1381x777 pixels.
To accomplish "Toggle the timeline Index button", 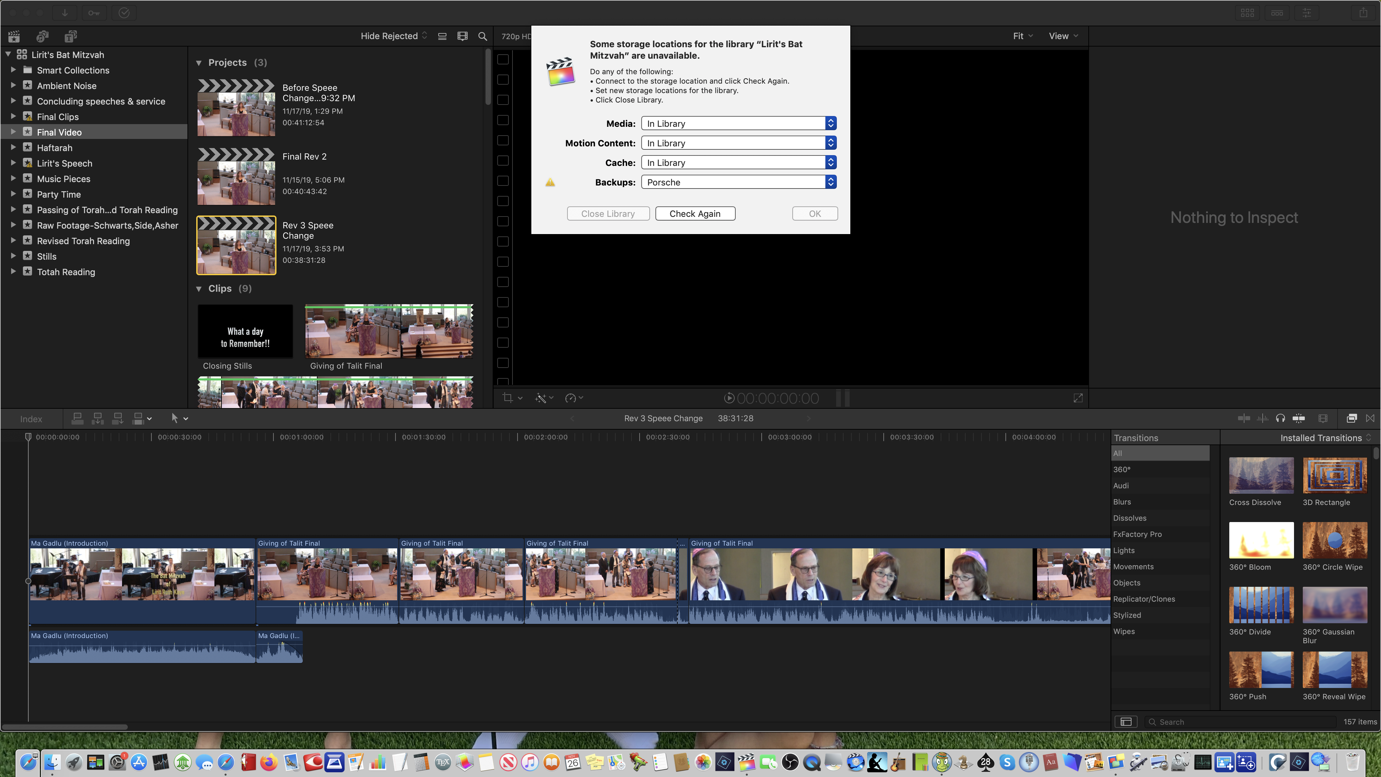I will (x=31, y=419).
